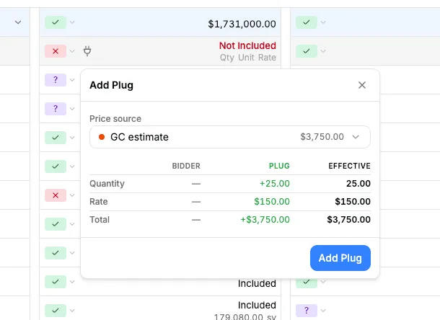Image resolution: width=440 pixels, height=320 pixels.
Task: Click the BIDDER column header
Action: pos(186,166)
